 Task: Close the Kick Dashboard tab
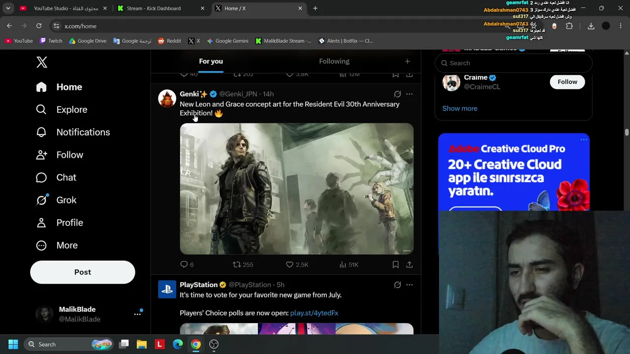click(x=202, y=8)
